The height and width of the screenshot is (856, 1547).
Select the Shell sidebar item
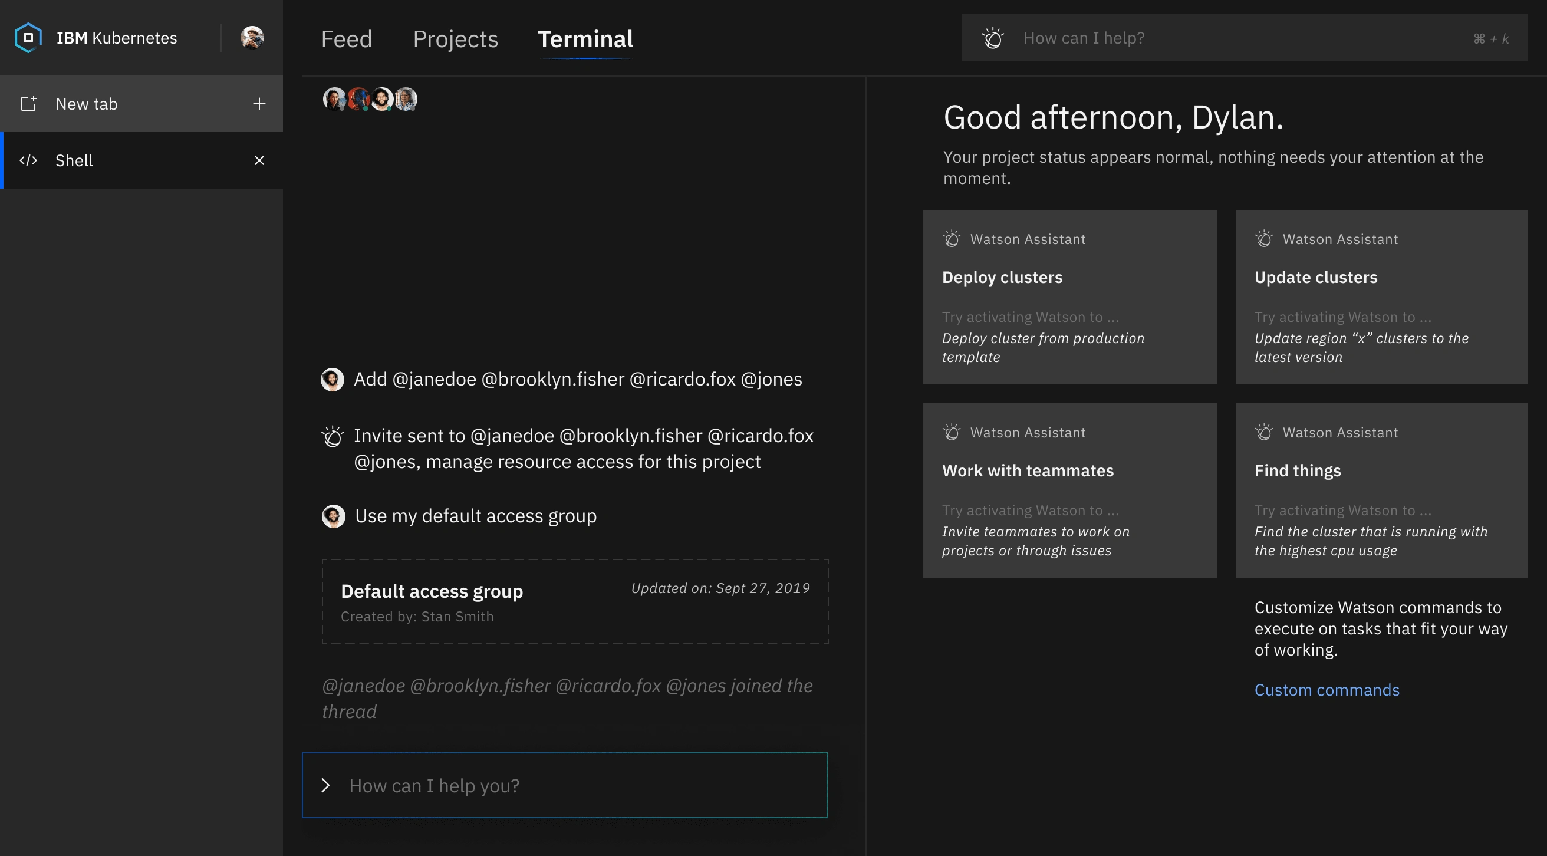tap(141, 160)
